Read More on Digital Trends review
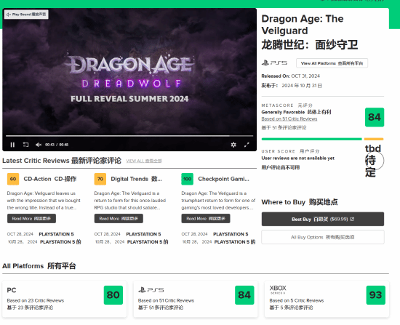400x325 pixels. click(119, 218)
